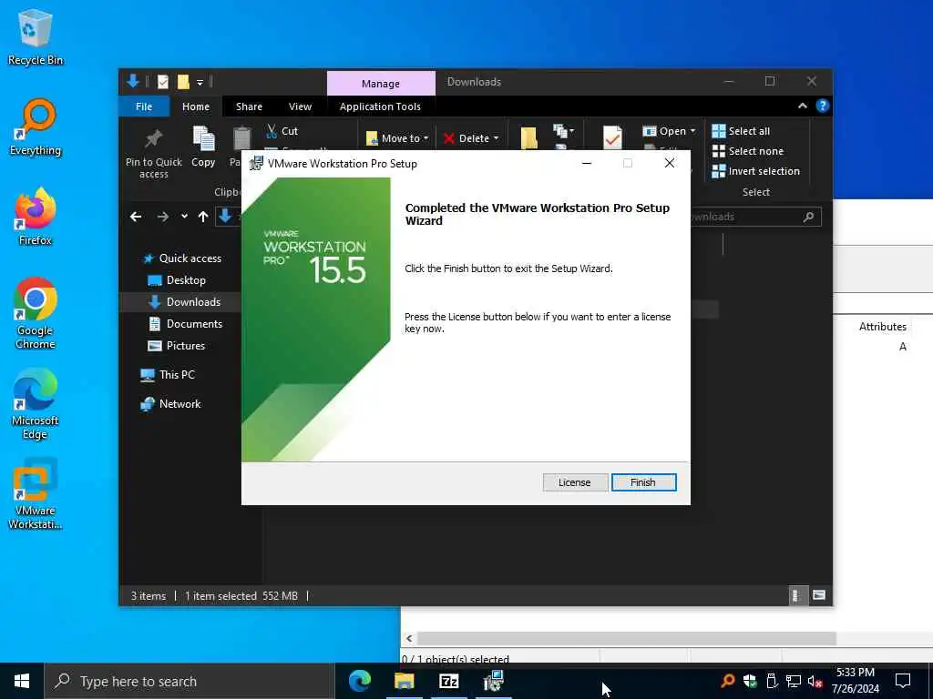Click New folder quick access toolbar icon
933x699 pixels.
tap(182, 81)
